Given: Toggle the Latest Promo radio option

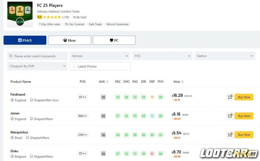Looking at the screenshot, I should pos(75,66).
